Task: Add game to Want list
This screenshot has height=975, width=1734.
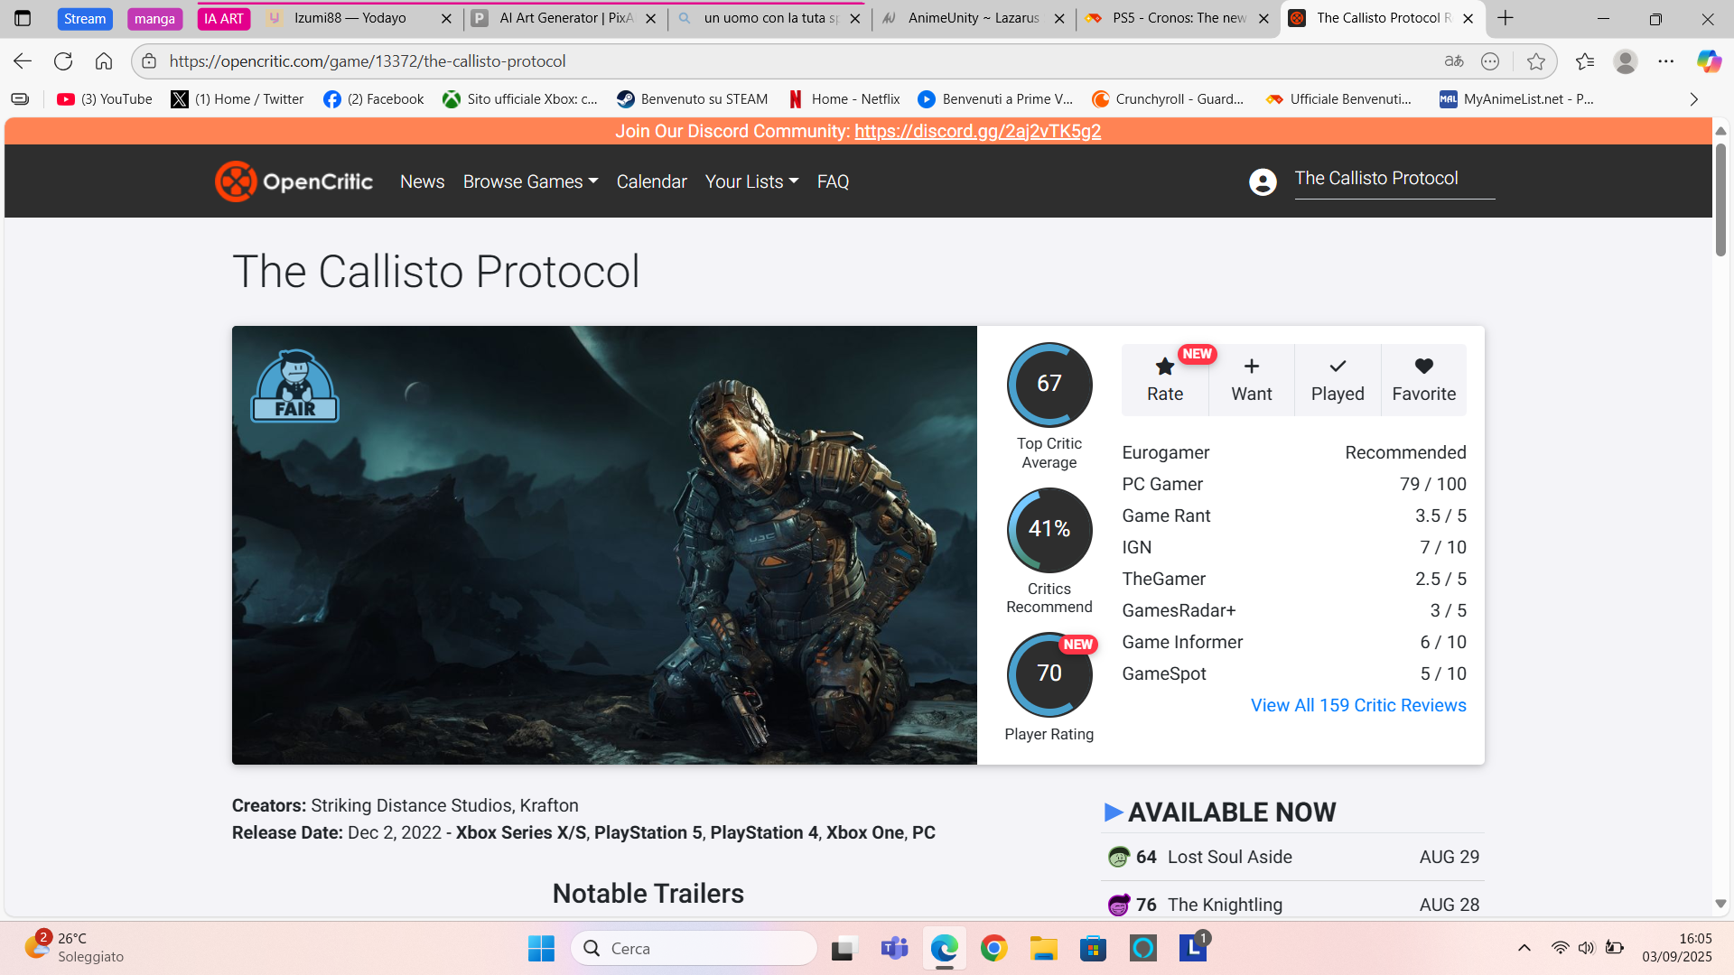Action: [x=1251, y=380]
